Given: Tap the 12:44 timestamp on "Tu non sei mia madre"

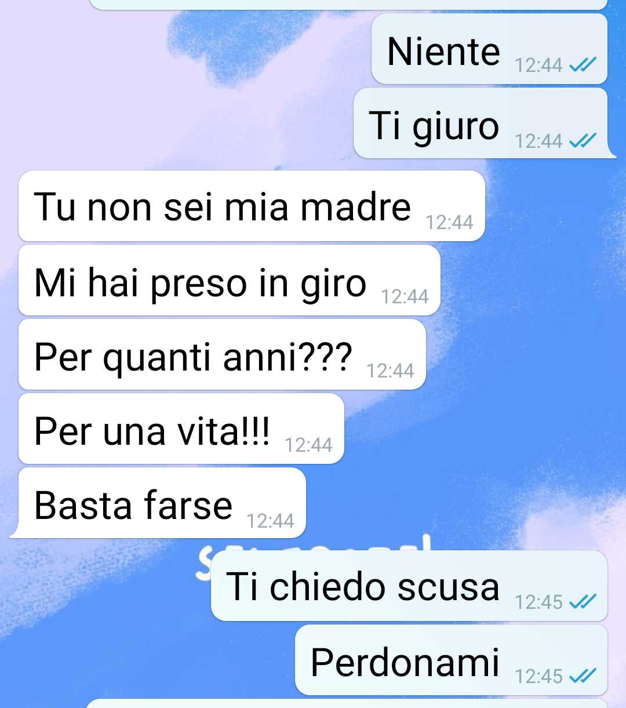Looking at the screenshot, I should tap(449, 222).
